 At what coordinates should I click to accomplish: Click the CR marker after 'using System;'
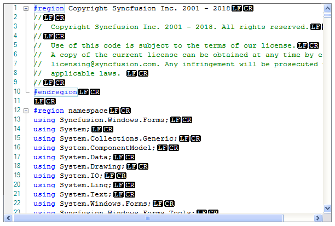[108, 129]
